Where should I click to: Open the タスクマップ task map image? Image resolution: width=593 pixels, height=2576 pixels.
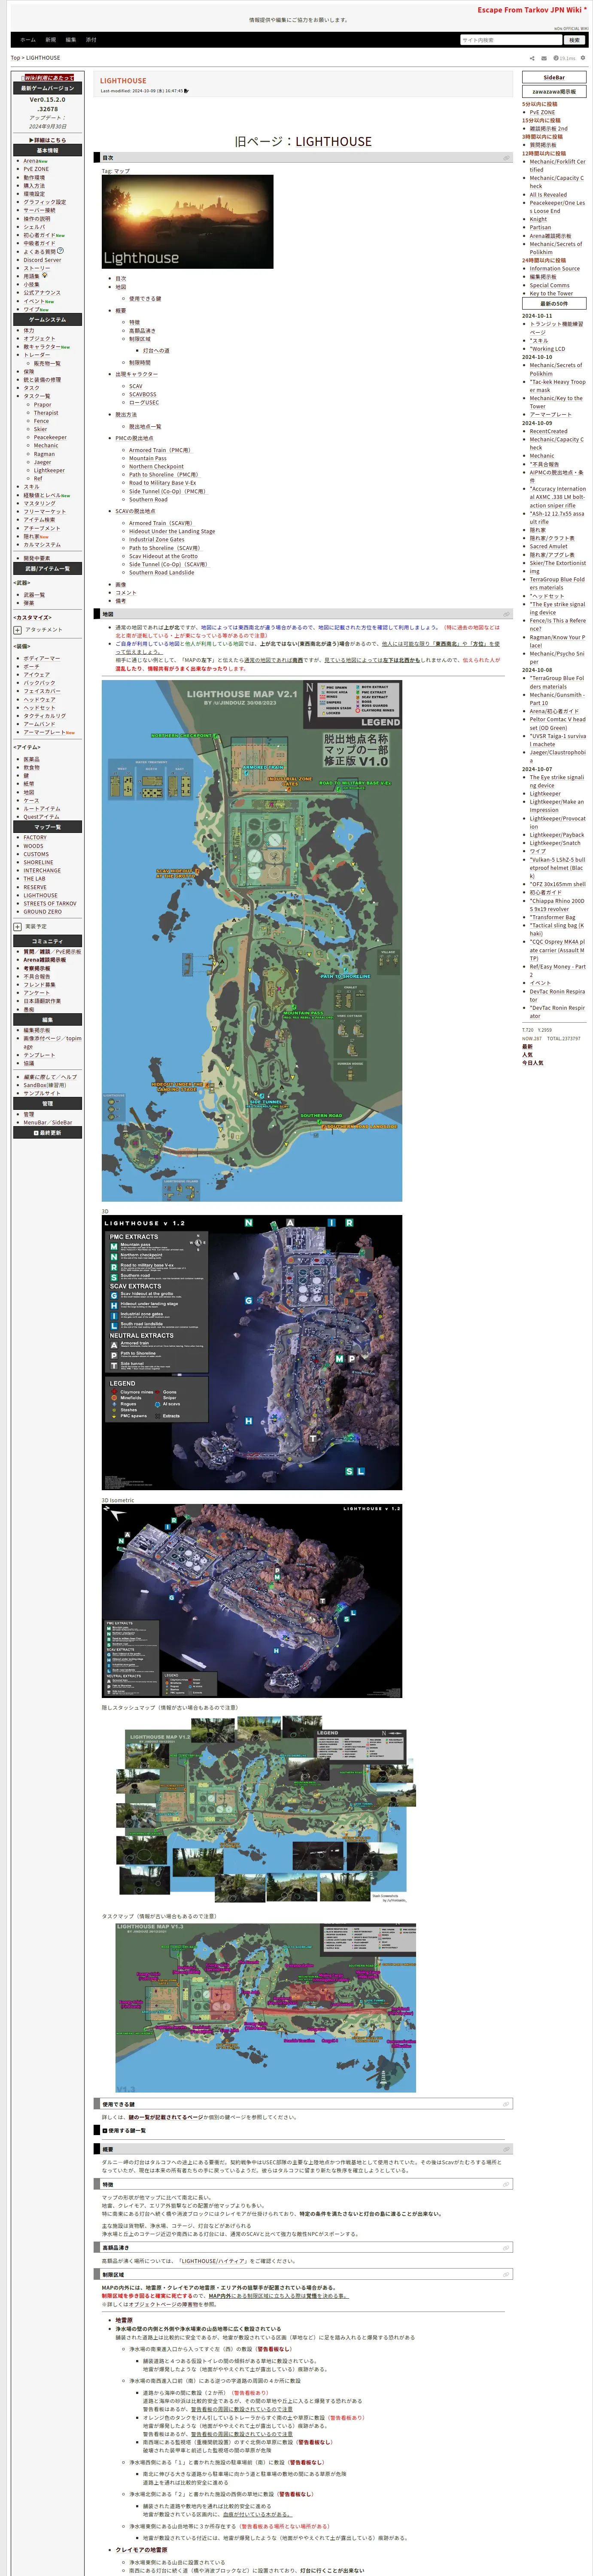click(266, 2007)
